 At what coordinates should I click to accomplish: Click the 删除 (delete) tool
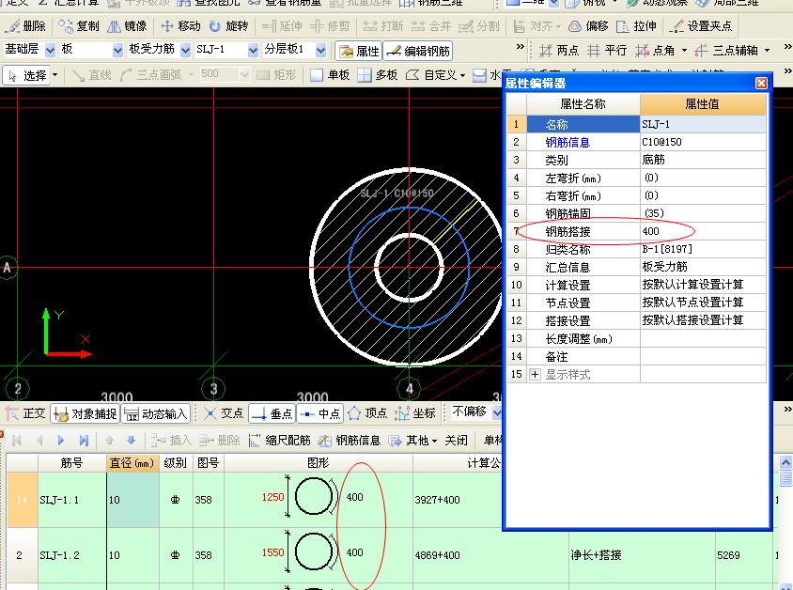pos(26,25)
